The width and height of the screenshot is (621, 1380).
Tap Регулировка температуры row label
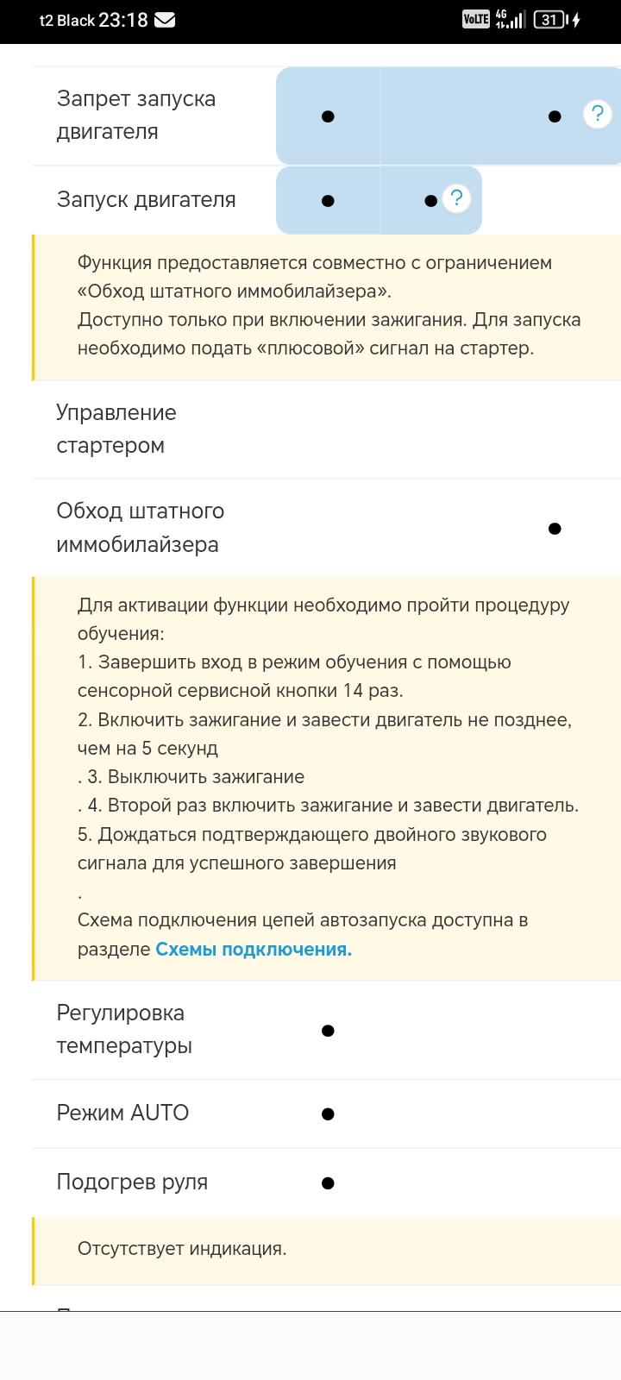pyautogui.click(x=124, y=1029)
